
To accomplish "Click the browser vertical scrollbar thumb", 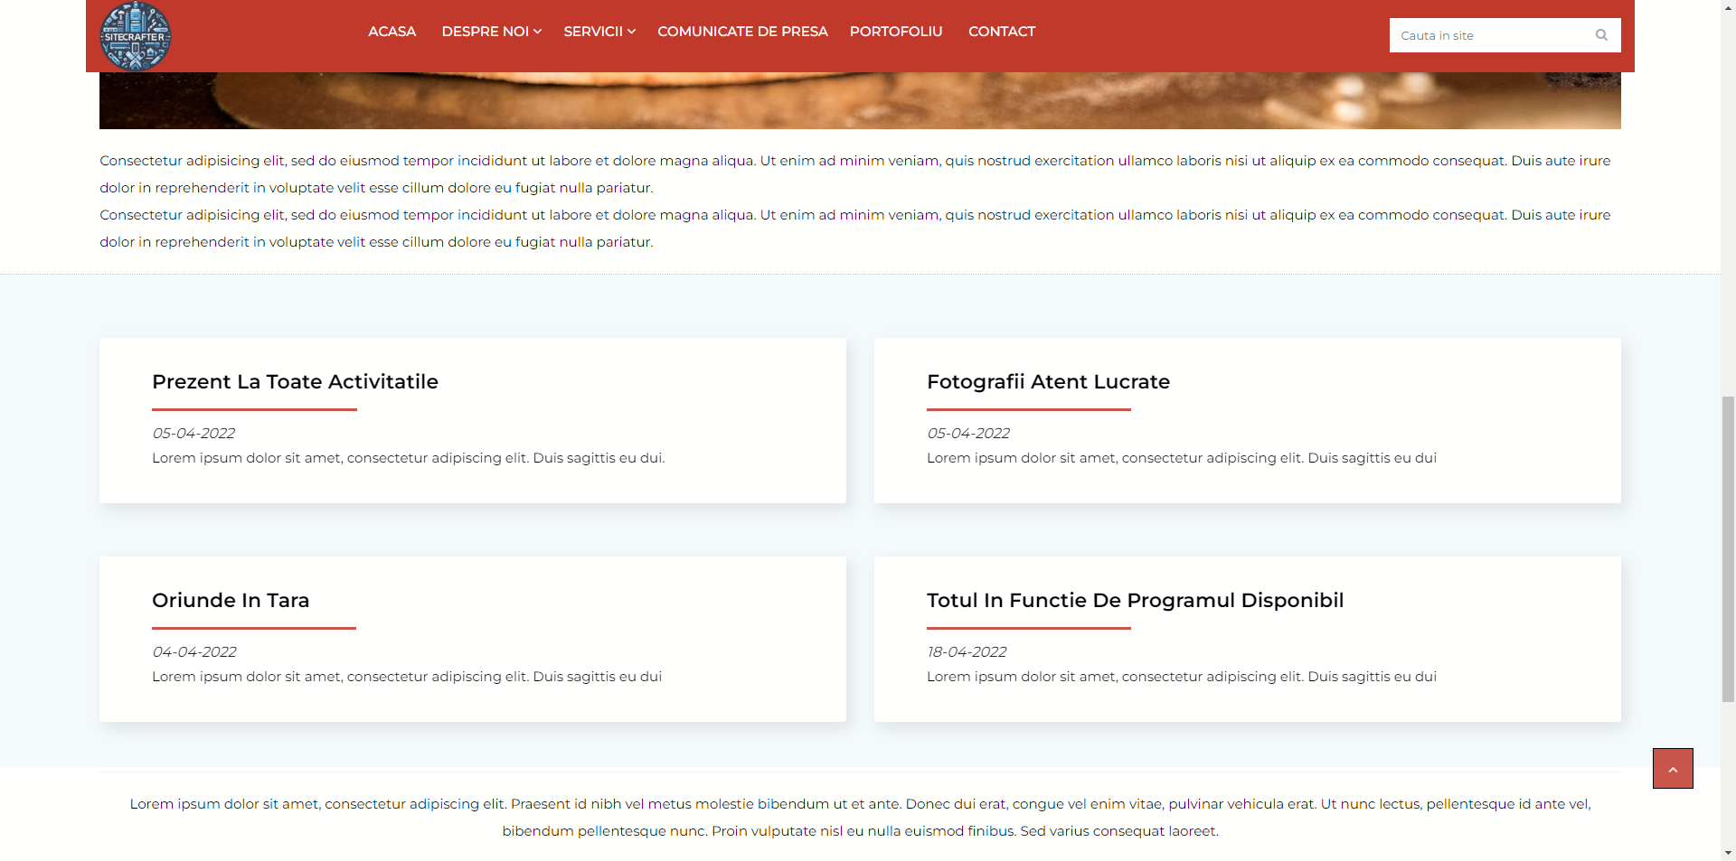I will point(1728,547).
